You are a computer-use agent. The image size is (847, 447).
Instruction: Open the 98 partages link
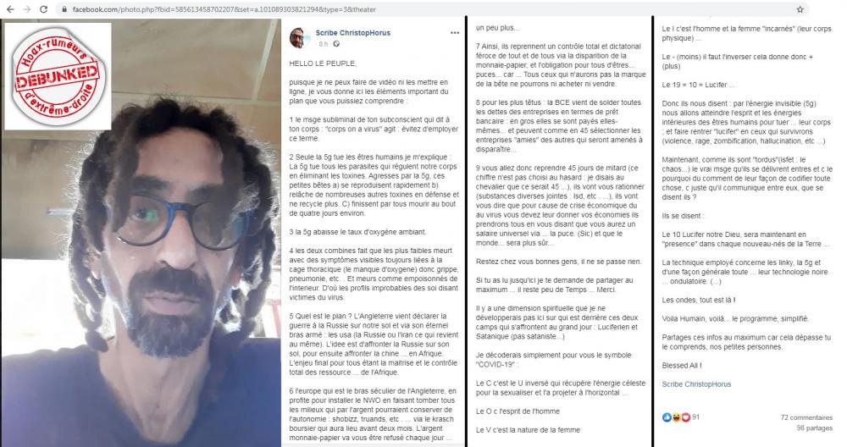click(814, 428)
